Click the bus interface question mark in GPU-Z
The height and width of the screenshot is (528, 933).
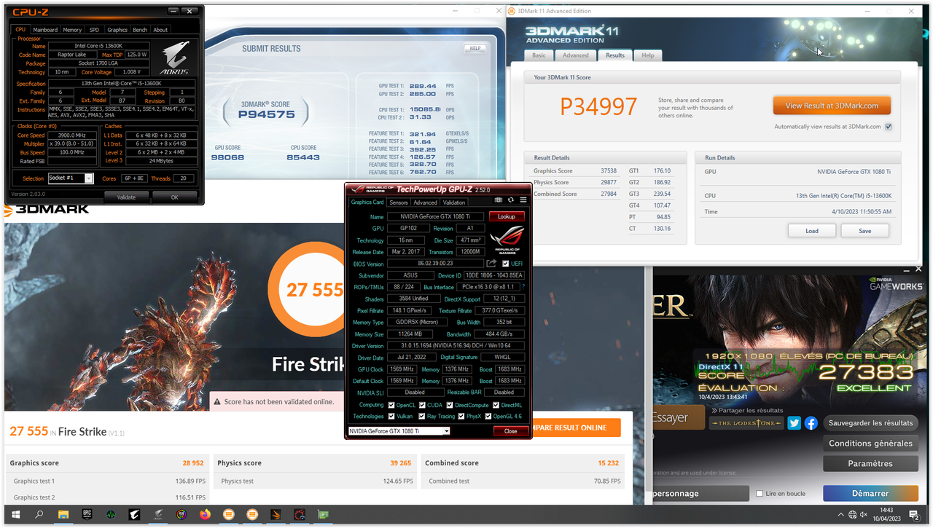point(523,287)
